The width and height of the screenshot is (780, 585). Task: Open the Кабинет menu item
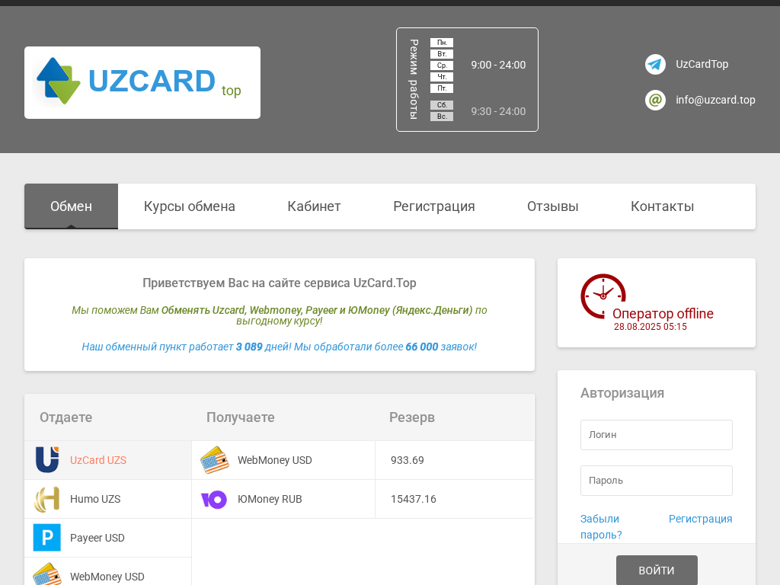pyautogui.click(x=314, y=206)
